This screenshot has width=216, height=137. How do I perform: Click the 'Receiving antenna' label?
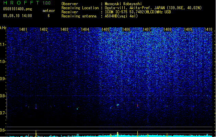[79, 16]
